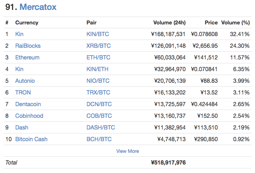The width and height of the screenshot is (255, 173).
Task: Select the 2.19% volume share
Action: point(241,127)
